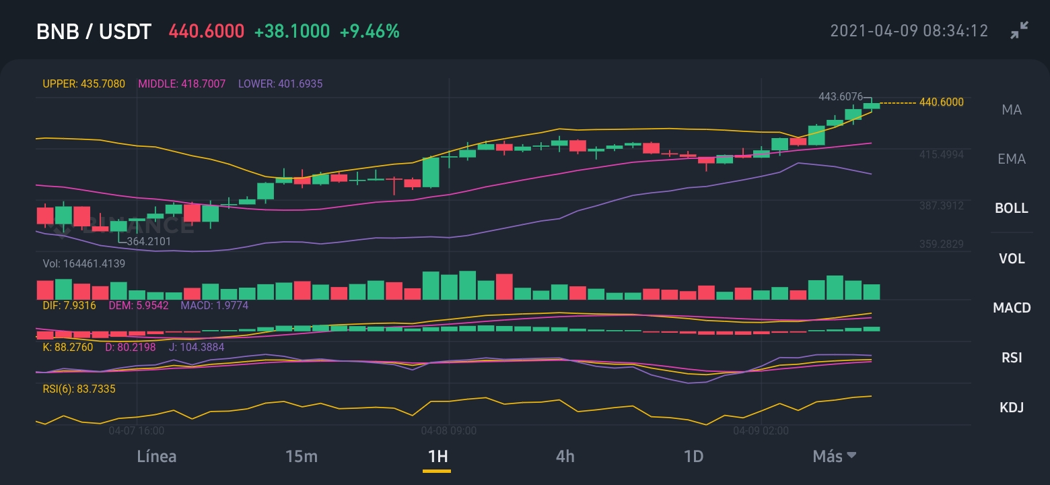
Task: Click the Vol: 164461.4139 label
Action: tap(83, 264)
